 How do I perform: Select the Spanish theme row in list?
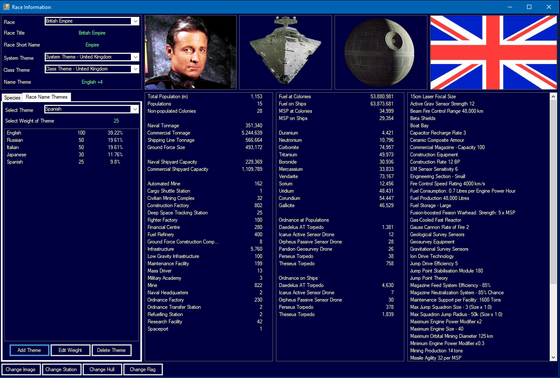coord(71,162)
